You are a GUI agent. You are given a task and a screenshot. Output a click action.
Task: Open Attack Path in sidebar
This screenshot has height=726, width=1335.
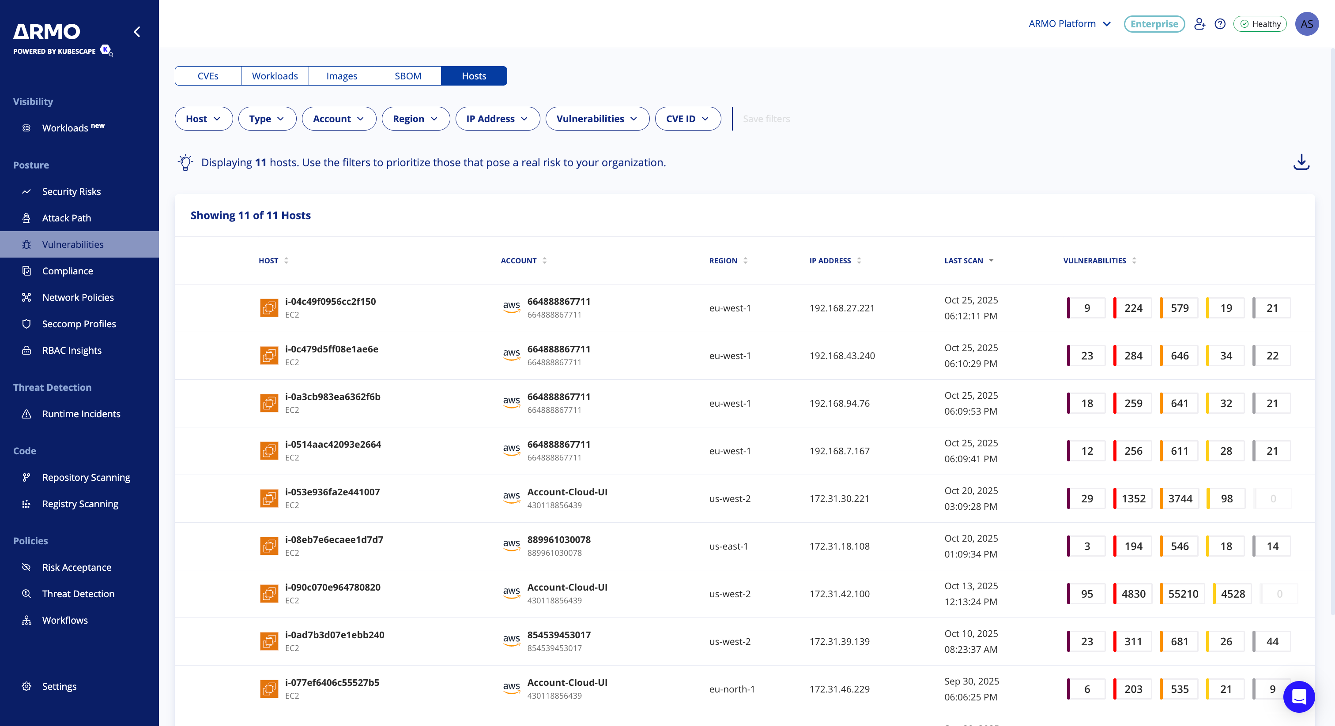click(66, 218)
